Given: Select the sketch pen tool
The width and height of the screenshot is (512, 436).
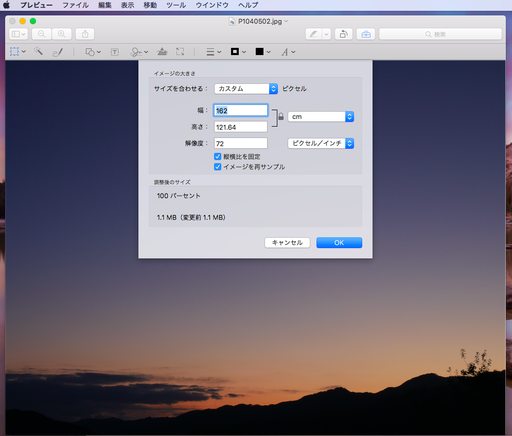Looking at the screenshot, I should tap(58, 52).
